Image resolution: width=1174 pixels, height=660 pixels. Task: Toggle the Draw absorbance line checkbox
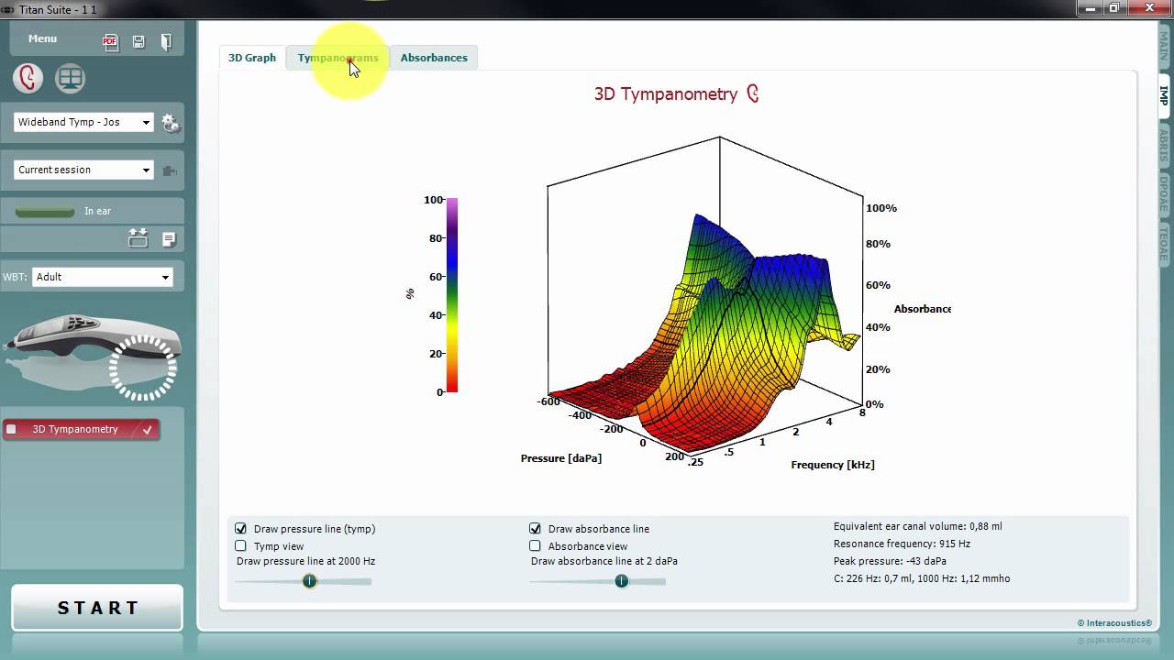535,529
